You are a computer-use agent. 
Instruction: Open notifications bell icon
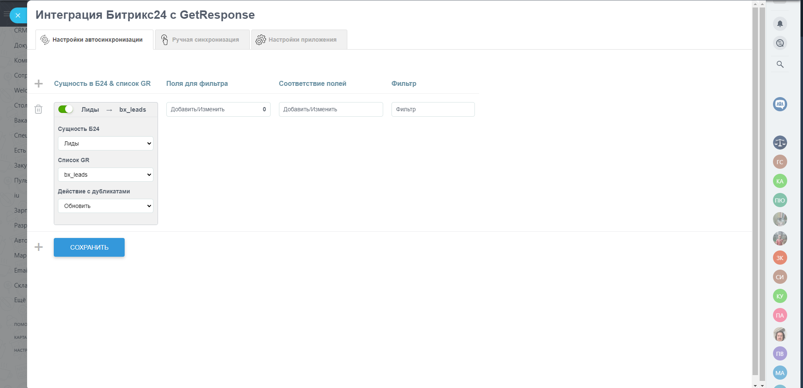[x=780, y=24]
